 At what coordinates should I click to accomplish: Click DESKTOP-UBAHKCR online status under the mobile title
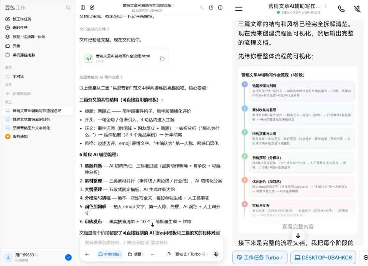298,13
